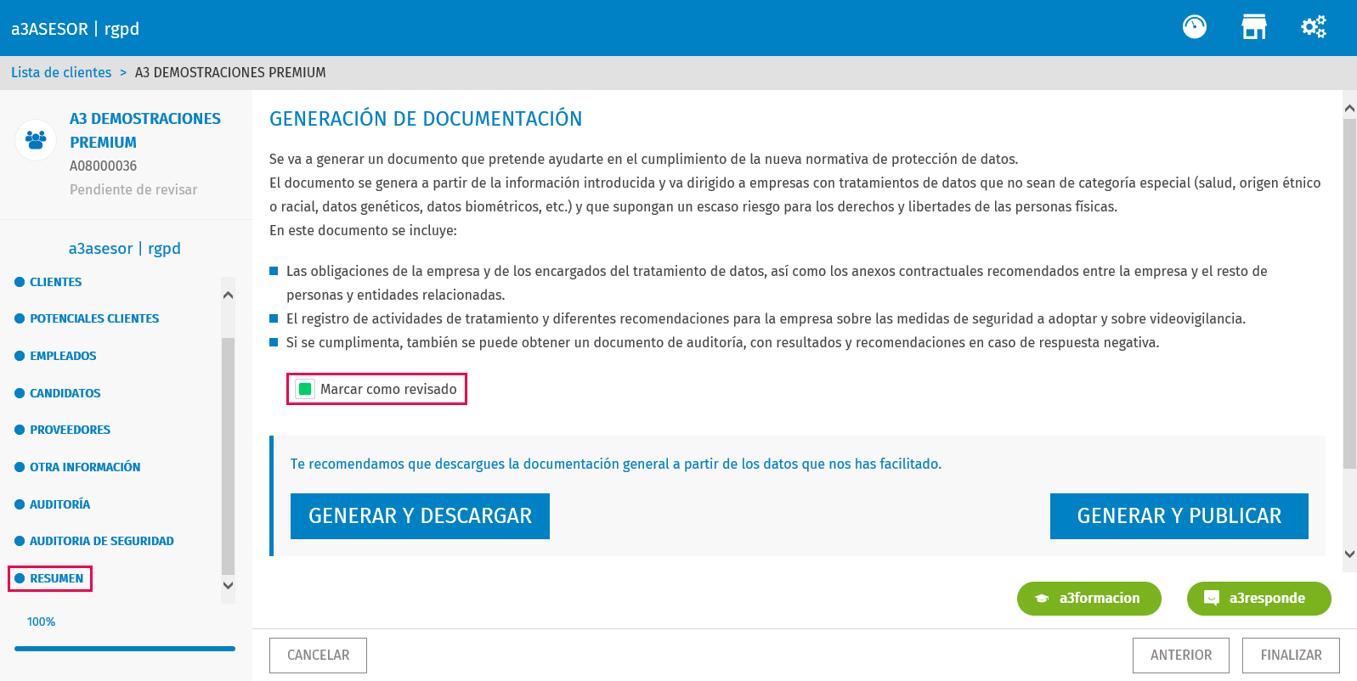The height and width of the screenshot is (681, 1357).
Task: Click sidebar menu scroll up arrow
Action: pyautogui.click(x=228, y=295)
